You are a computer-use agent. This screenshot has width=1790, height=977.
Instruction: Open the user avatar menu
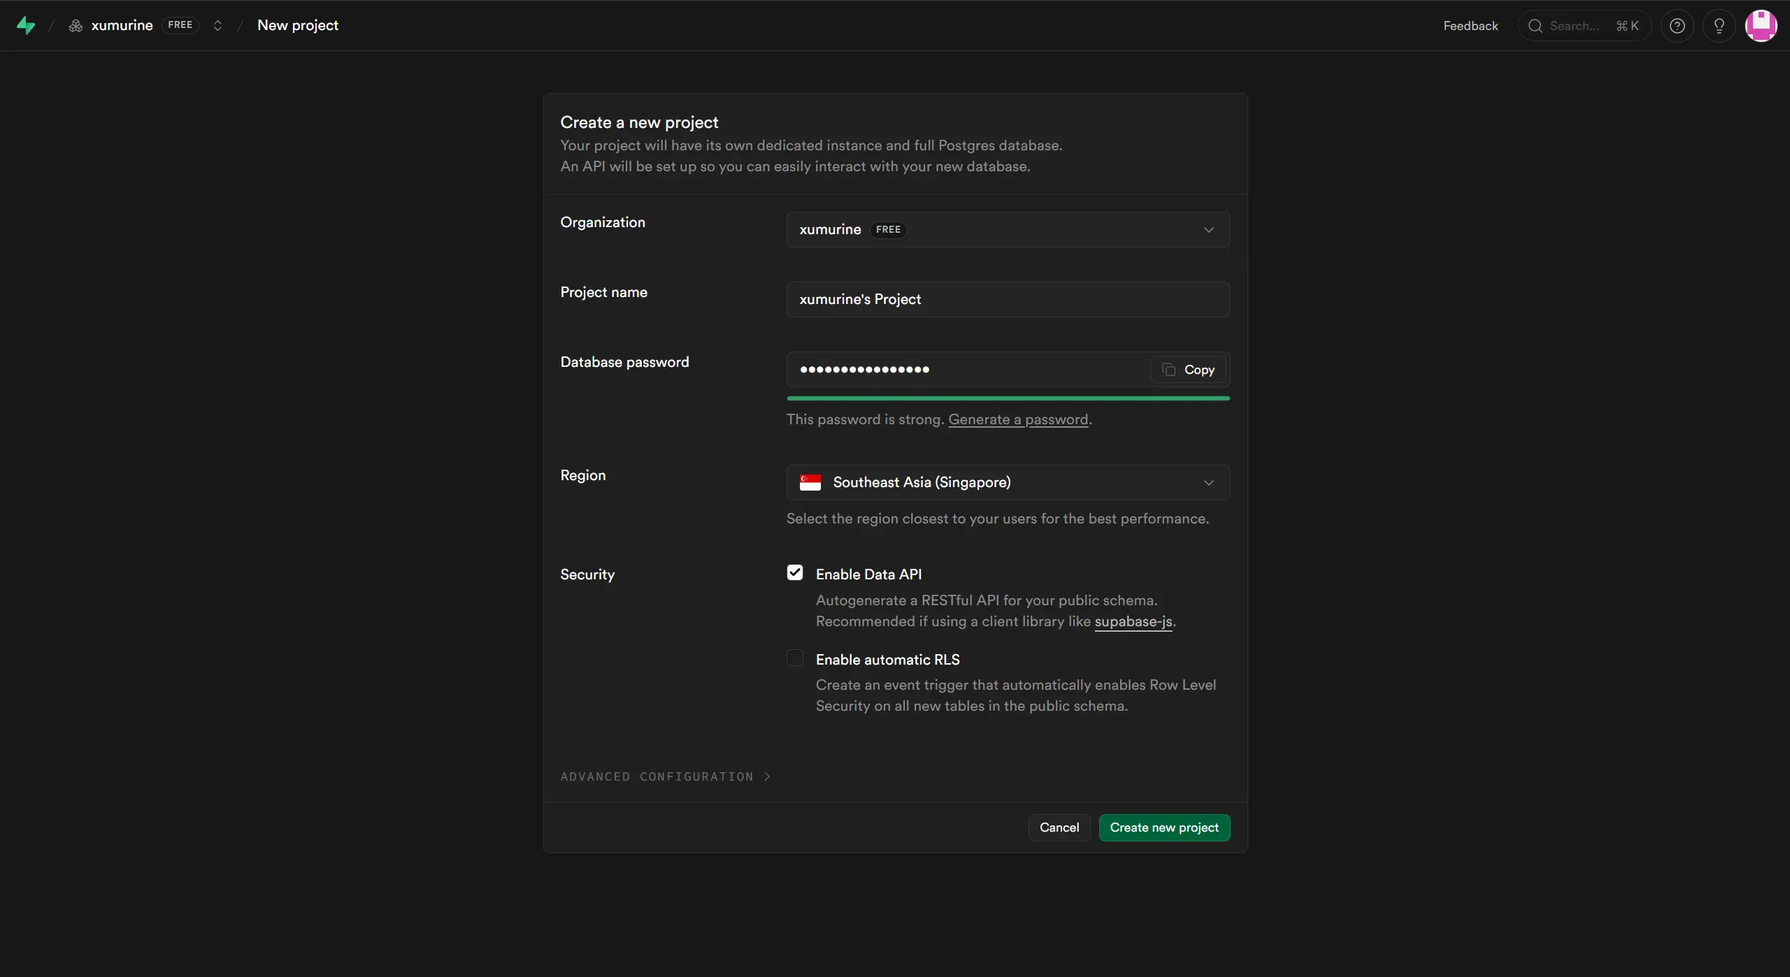(x=1761, y=26)
